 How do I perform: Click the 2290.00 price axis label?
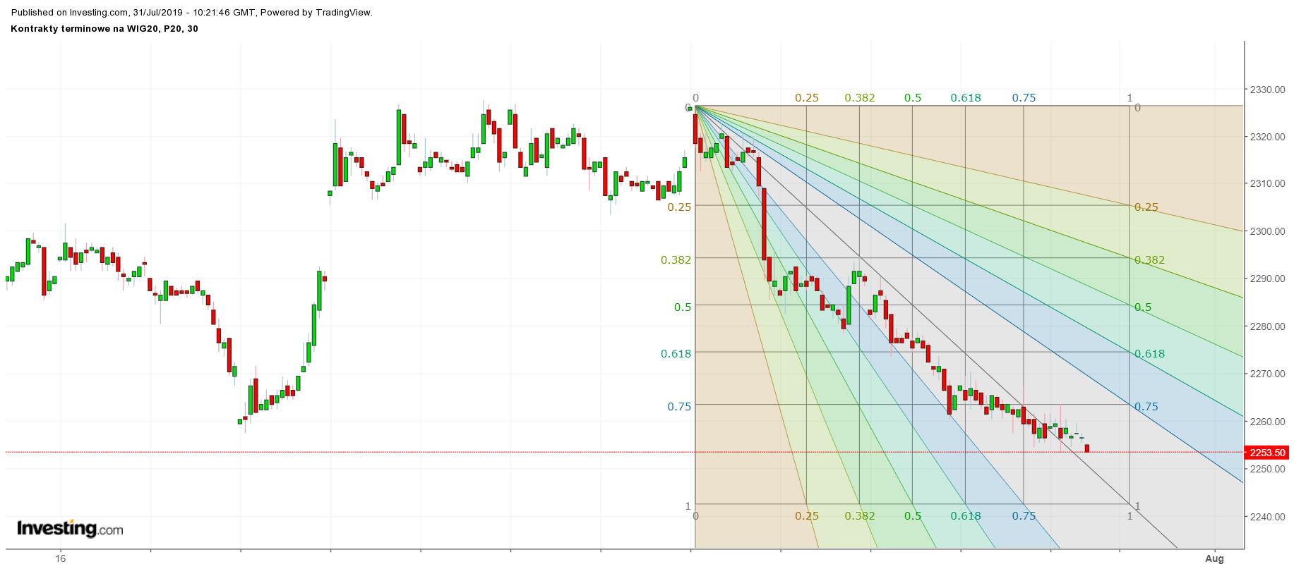(x=1268, y=279)
